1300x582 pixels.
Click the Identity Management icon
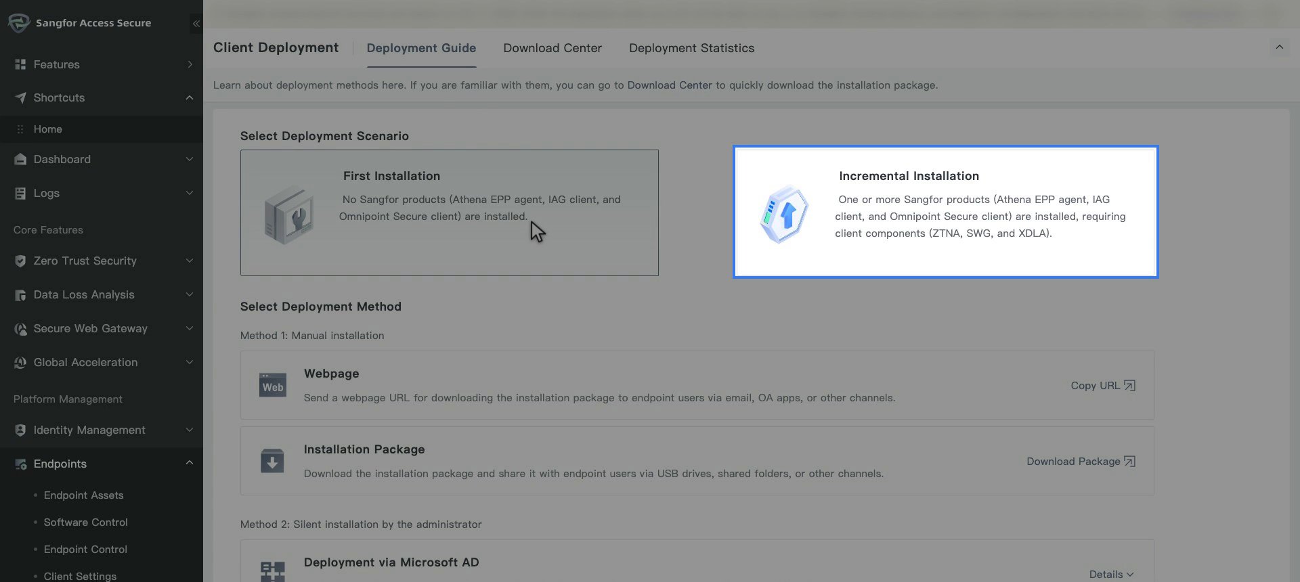20,430
